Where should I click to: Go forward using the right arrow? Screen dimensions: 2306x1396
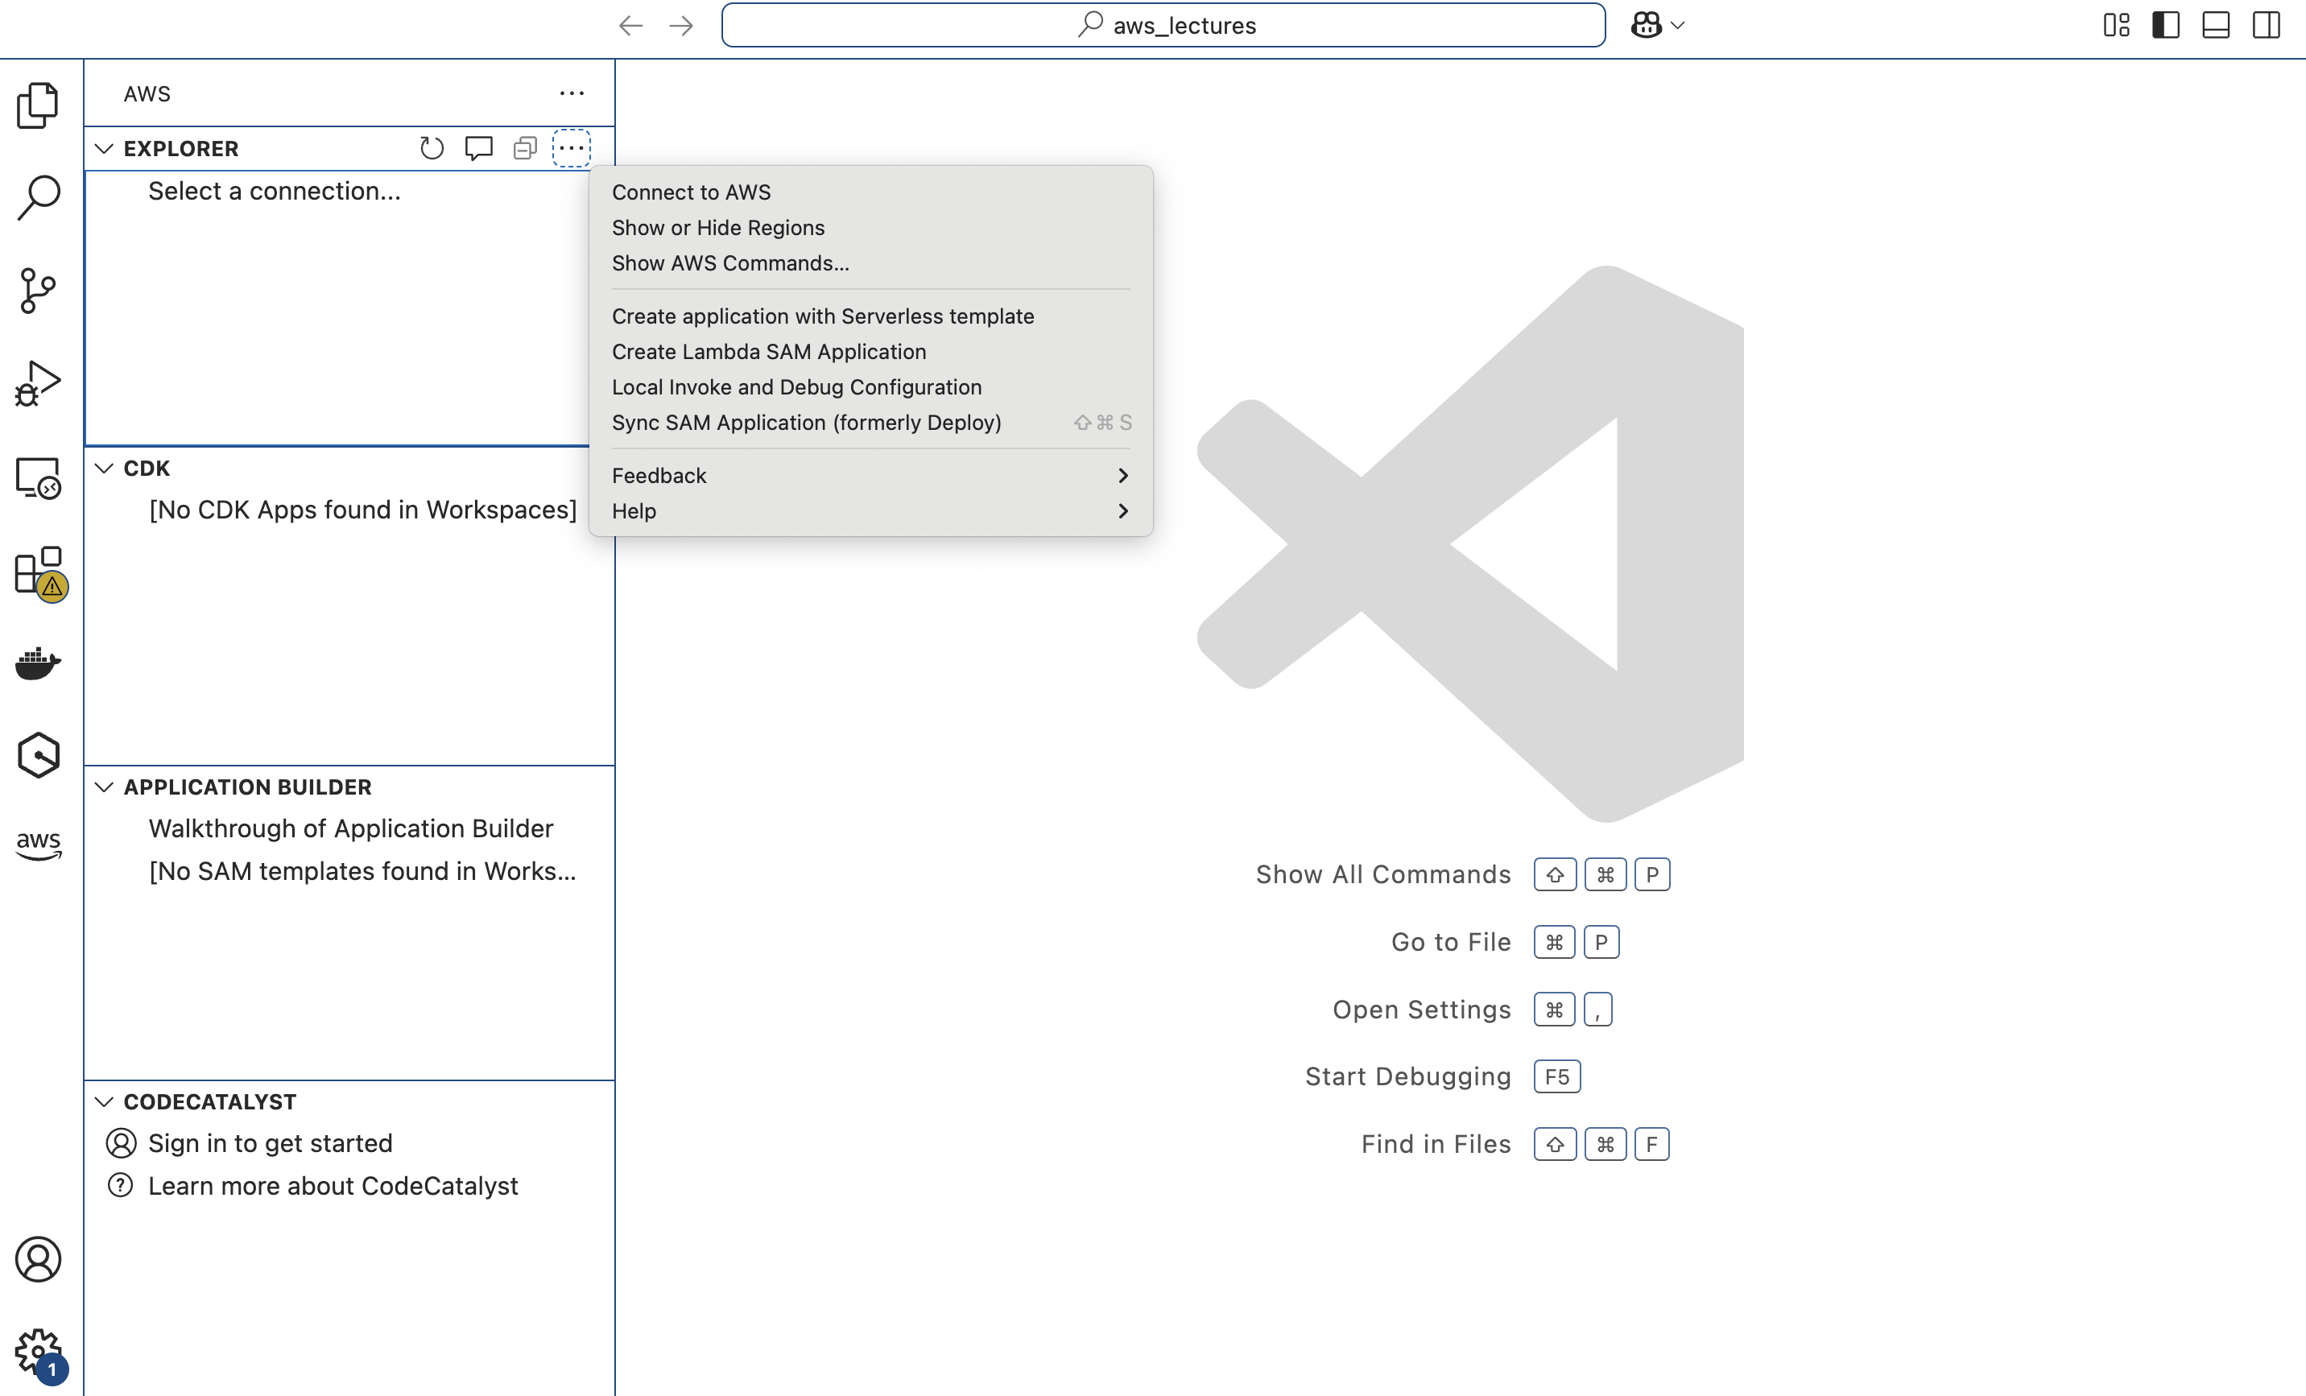click(x=681, y=25)
